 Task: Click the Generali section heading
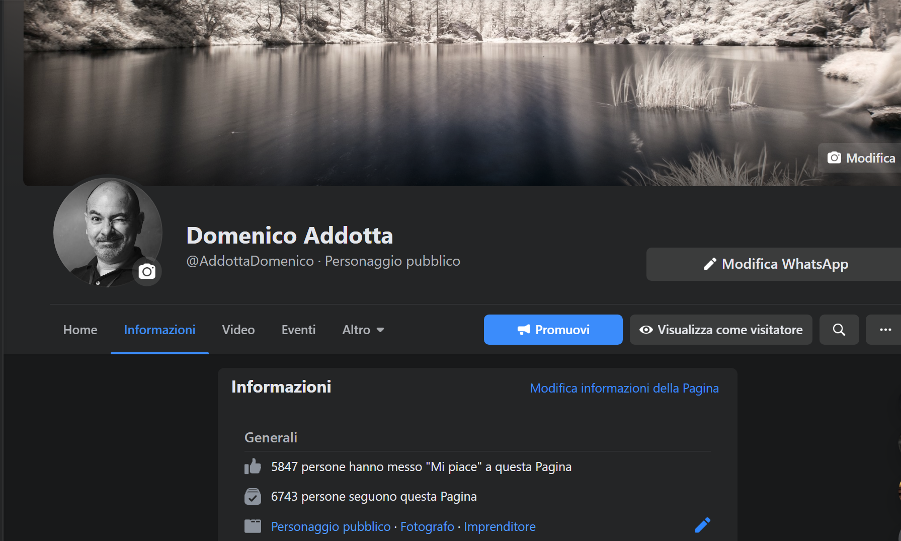(271, 438)
